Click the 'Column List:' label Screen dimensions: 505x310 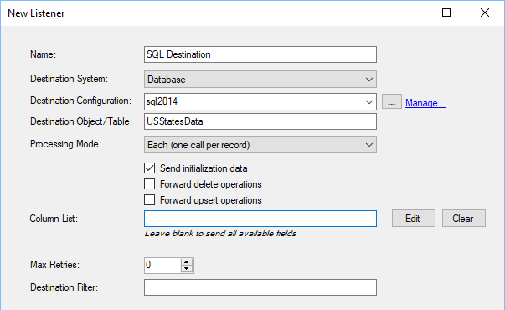point(54,219)
